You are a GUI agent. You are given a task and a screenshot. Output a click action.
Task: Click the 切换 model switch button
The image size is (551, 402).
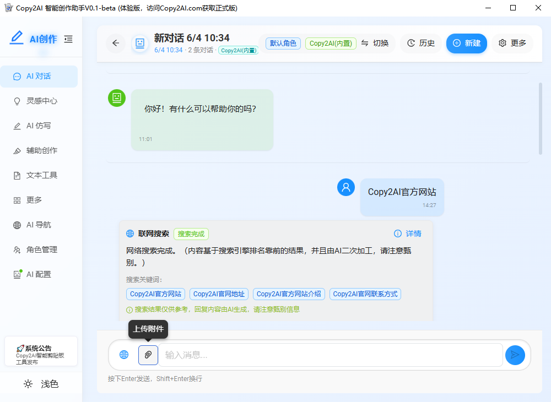tap(375, 43)
